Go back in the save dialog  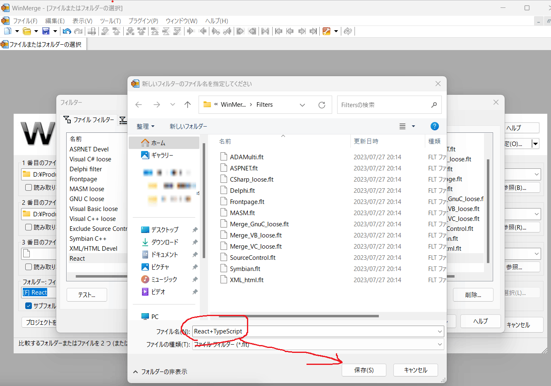139,105
